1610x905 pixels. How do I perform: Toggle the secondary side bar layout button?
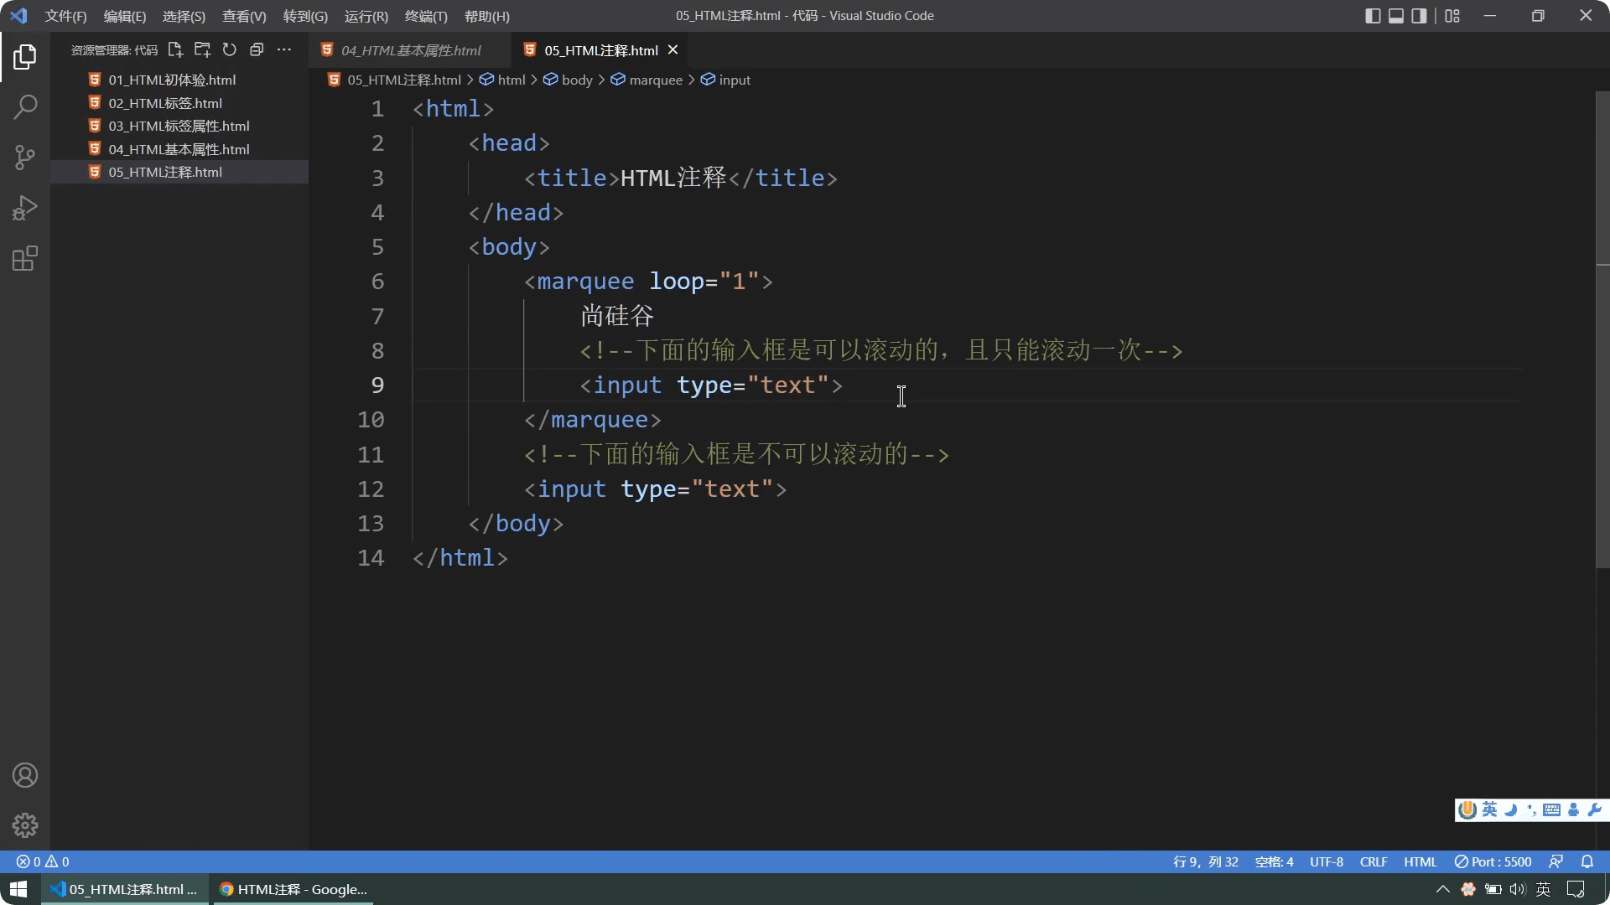[x=1419, y=16]
